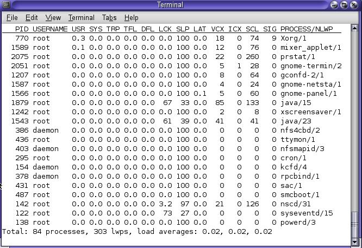
Task: Select the gnome-panel/1 process name
Action: pyautogui.click(x=309, y=93)
